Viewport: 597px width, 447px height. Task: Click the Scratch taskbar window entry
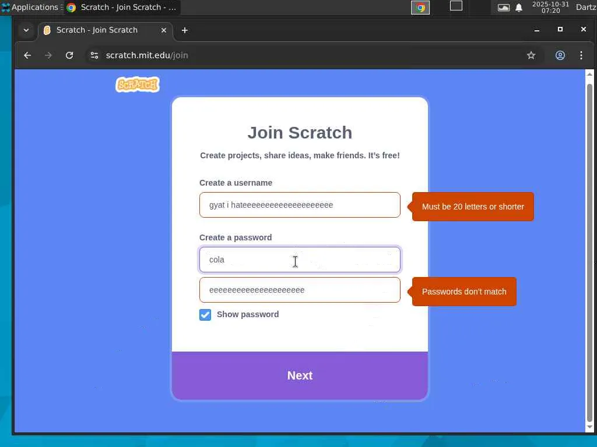[x=122, y=7]
